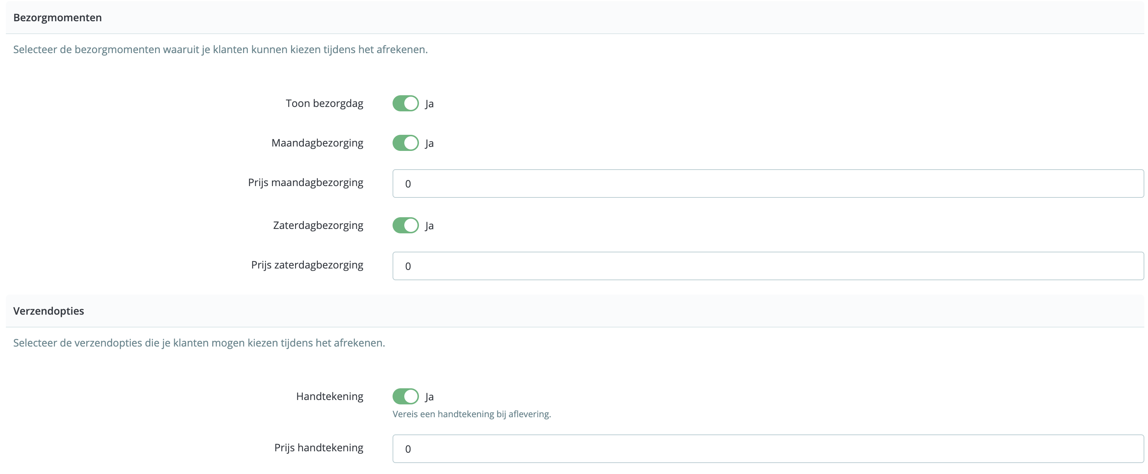Click the Zaterdagbezorging text label
Viewport: 1148px width, 474px height.
pyautogui.click(x=318, y=225)
